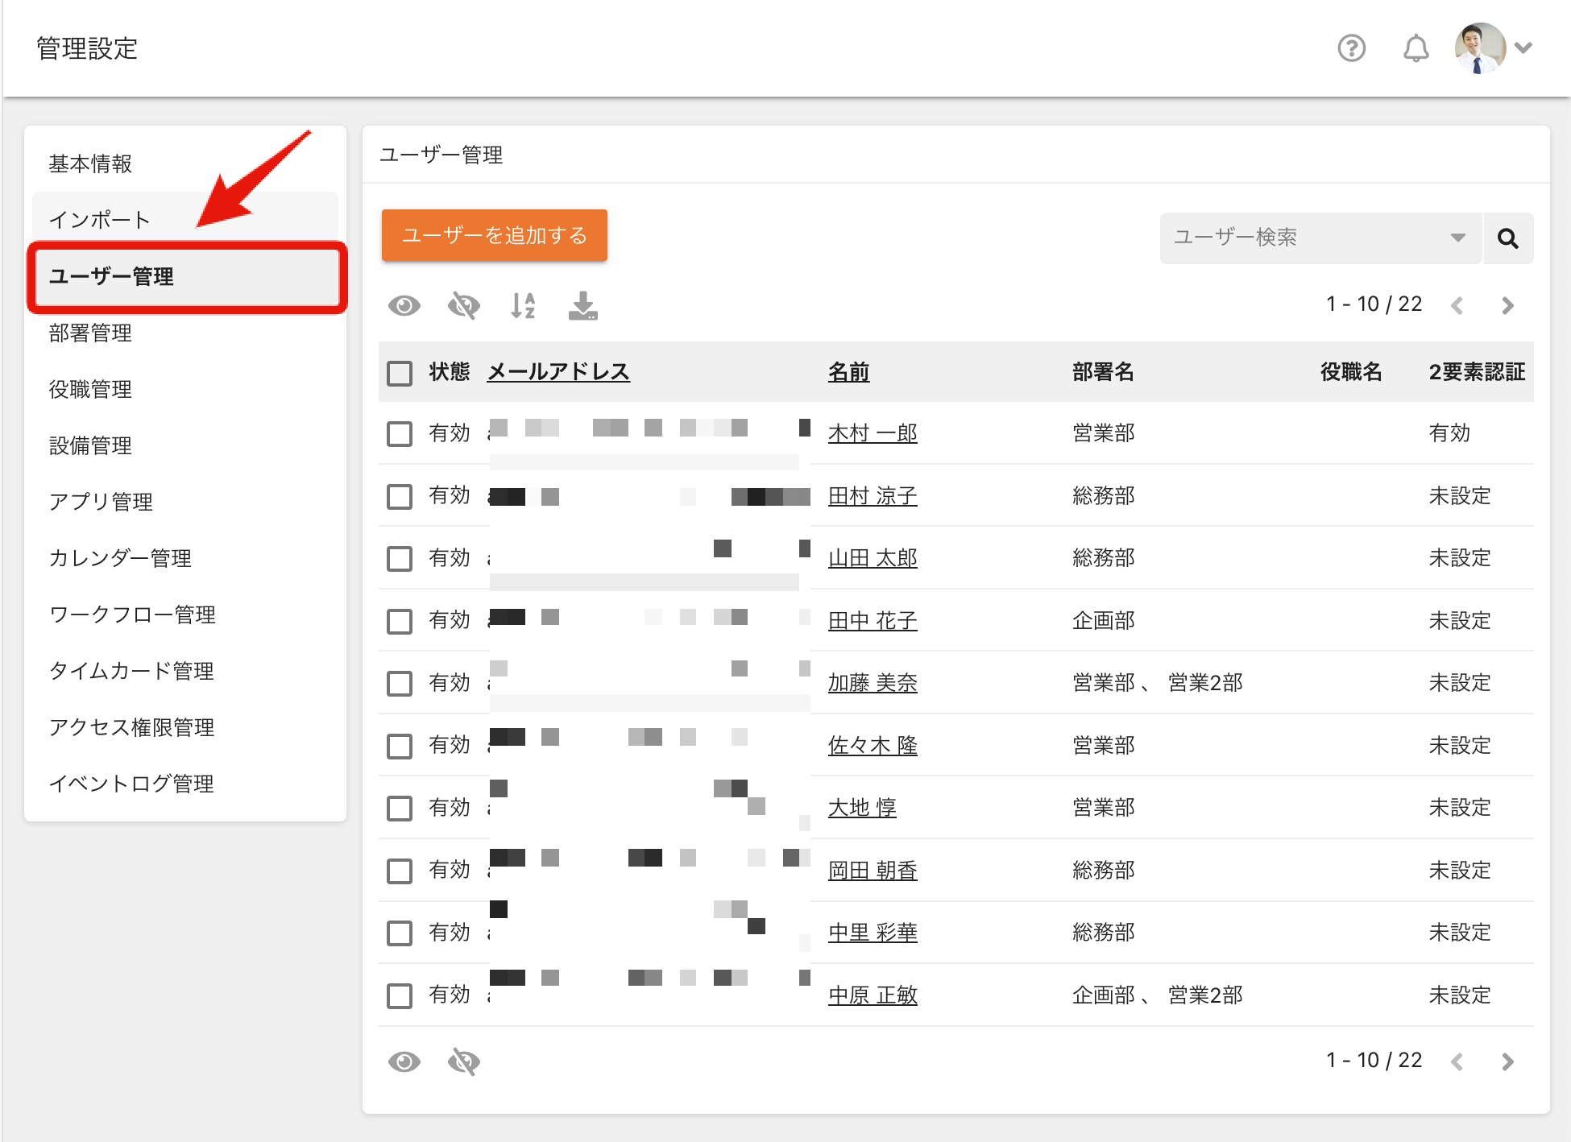1571x1142 pixels.
Task: Go to previous page via top arrow
Action: [1457, 305]
